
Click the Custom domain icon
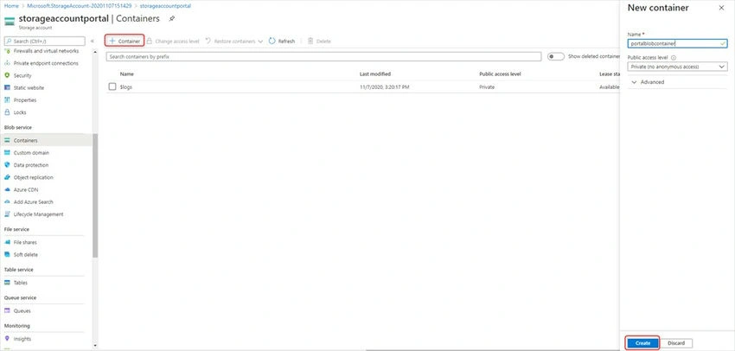point(7,153)
